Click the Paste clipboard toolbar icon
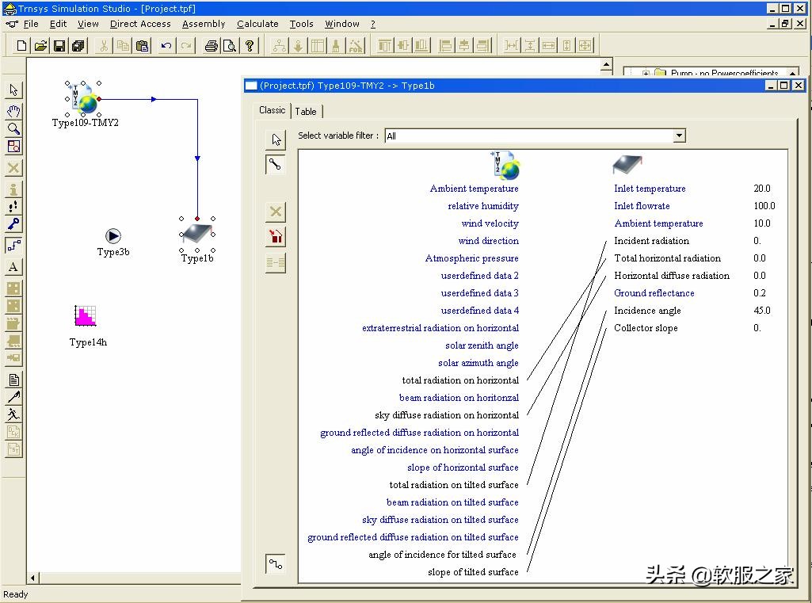 click(142, 46)
